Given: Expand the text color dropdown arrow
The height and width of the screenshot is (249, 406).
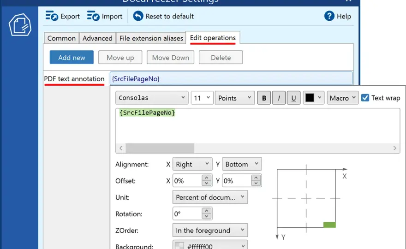Looking at the screenshot, I should tap(320, 98).
